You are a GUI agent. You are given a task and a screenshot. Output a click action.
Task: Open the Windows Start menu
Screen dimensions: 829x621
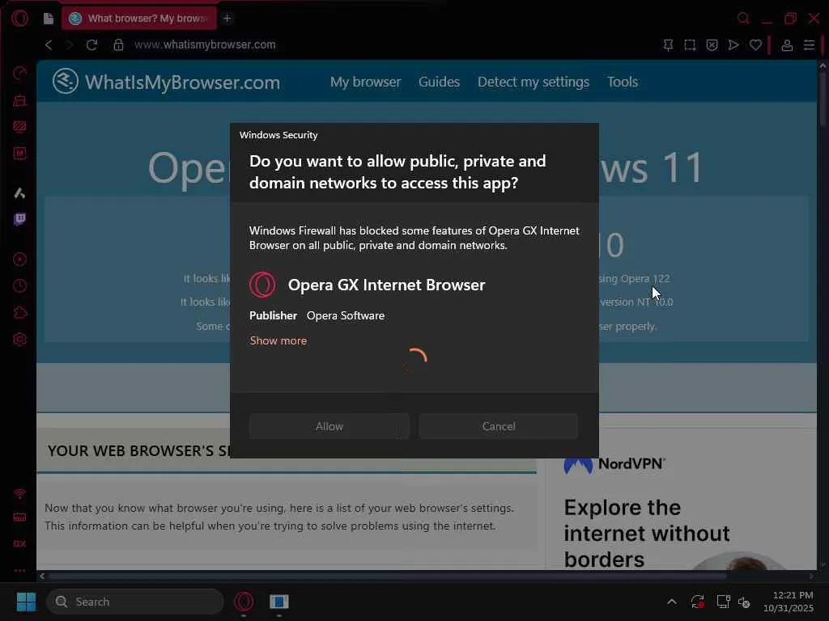point(26,602)
